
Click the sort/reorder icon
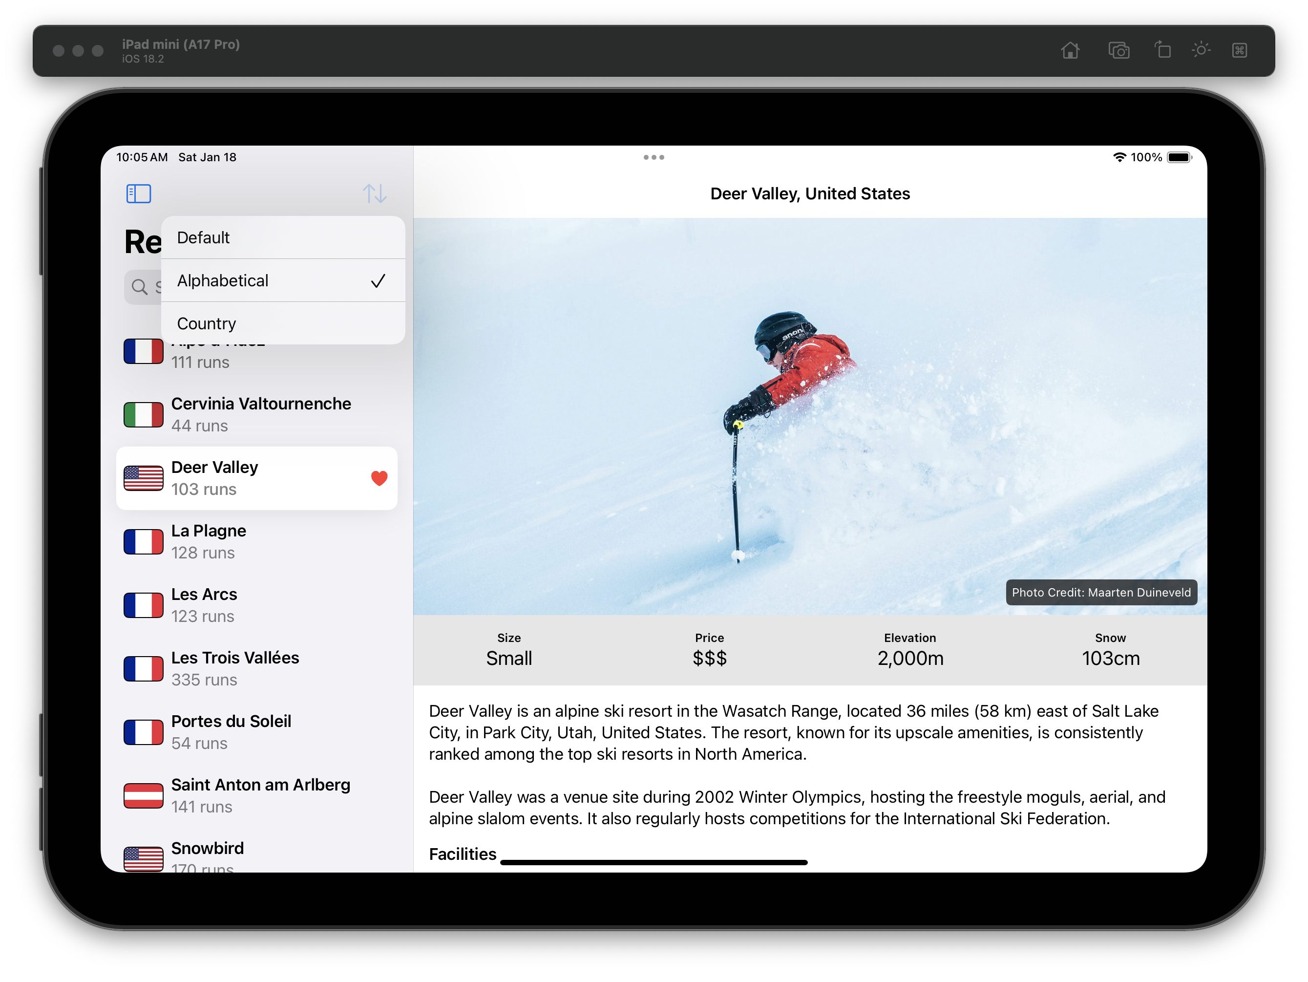pyautogui.click(x=376, y=194)
